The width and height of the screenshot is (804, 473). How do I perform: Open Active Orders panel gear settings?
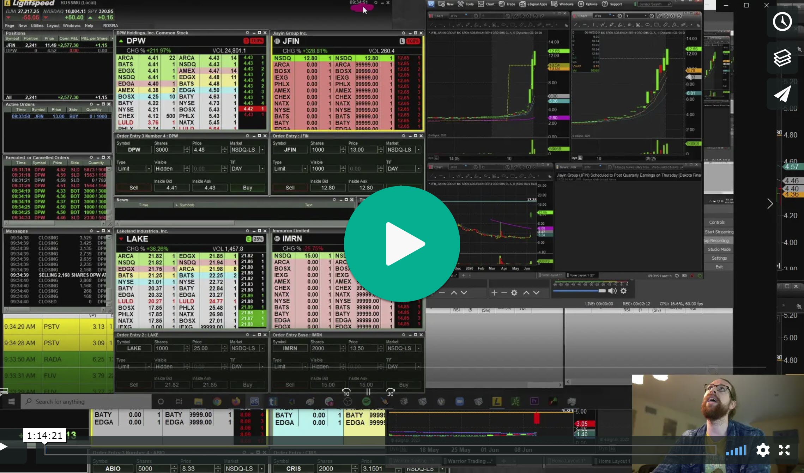click(x=91, y=104)
